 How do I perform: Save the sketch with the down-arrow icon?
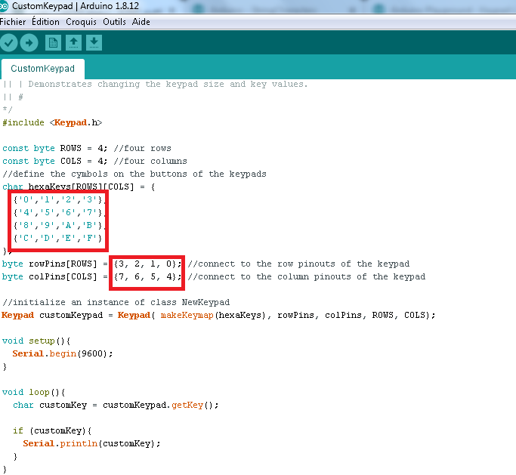pos(94,43)
